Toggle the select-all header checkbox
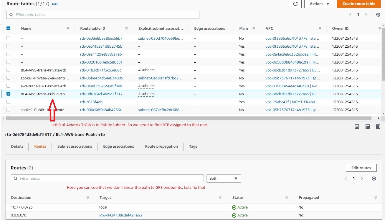 pyautogui.click(x=8, y=29)
